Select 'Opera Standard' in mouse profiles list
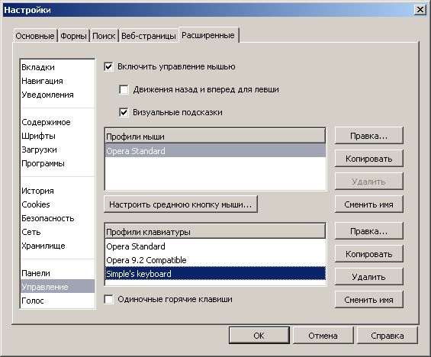The image size is (431, 357). [215, 151]
